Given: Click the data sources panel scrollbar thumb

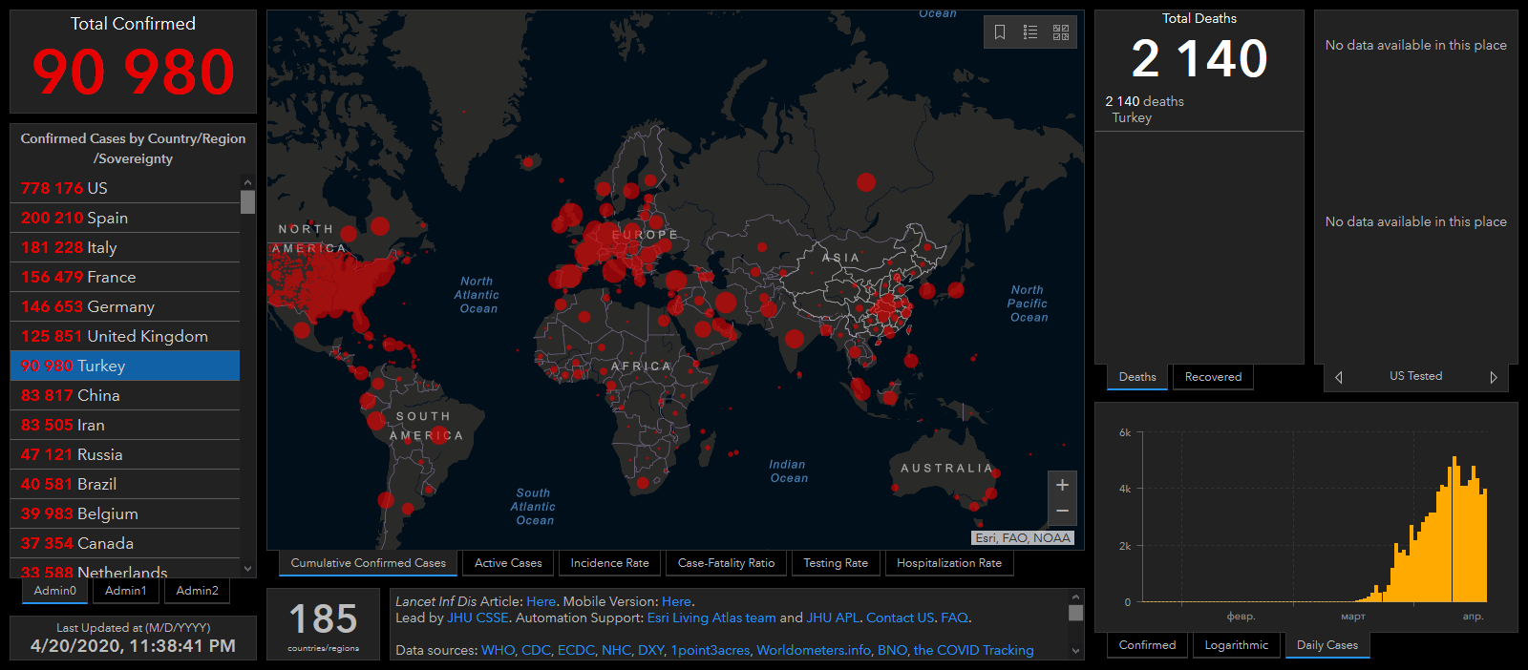Looking at the screenshot, I should [1076, 613].
